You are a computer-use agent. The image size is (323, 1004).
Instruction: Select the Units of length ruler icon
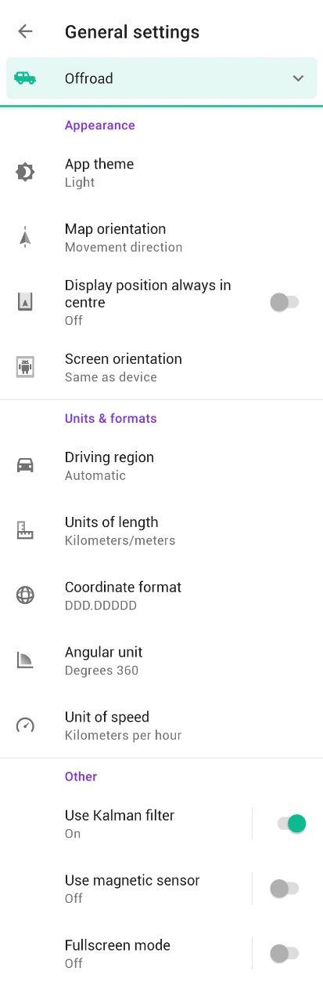click(25, 530)
